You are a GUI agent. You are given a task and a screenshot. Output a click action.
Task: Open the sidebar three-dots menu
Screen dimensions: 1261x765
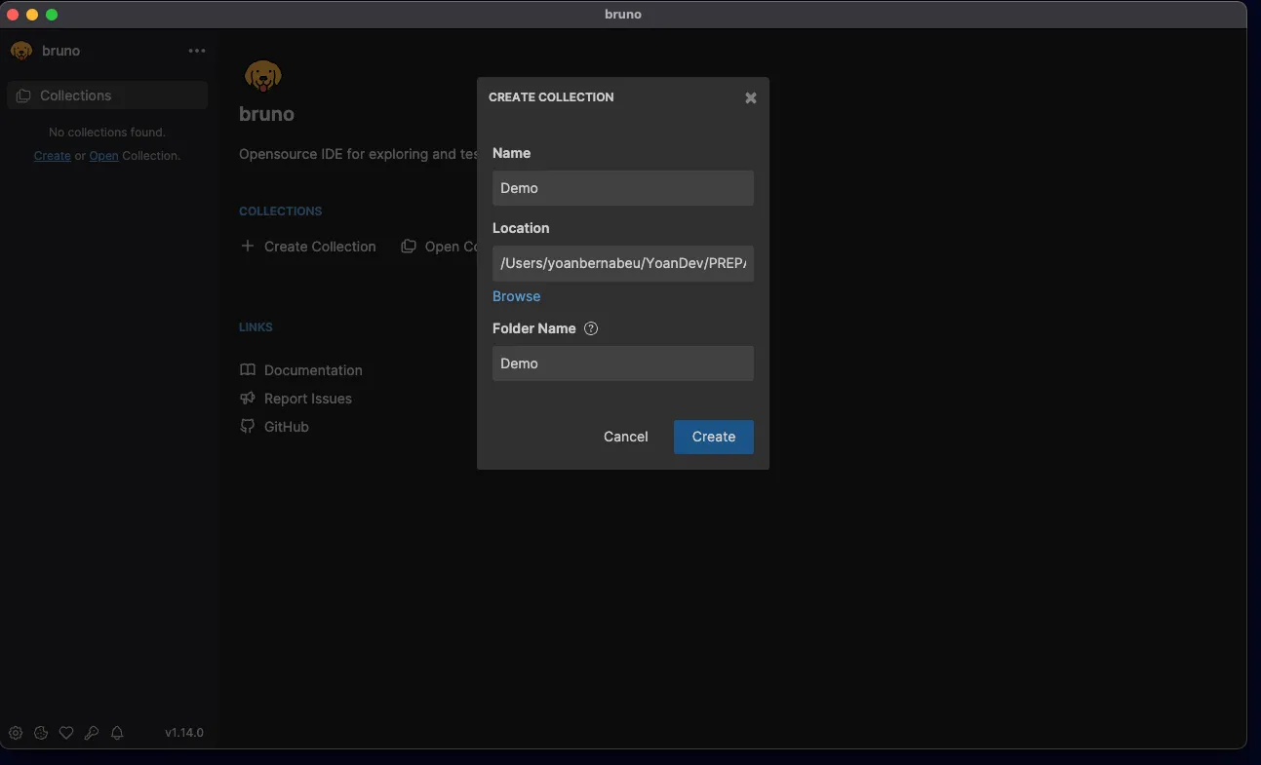pyautogui.click(x=197, y=51)
